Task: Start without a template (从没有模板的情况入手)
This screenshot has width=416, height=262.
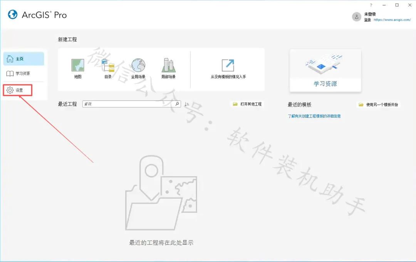Action: click(x=228, y=68)
